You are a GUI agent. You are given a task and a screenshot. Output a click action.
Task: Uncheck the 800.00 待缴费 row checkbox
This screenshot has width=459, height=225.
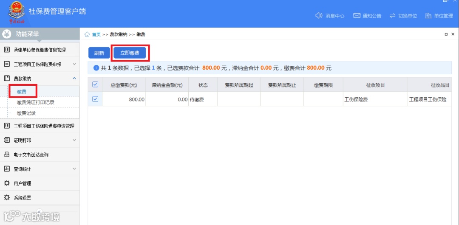click(95, 99)
